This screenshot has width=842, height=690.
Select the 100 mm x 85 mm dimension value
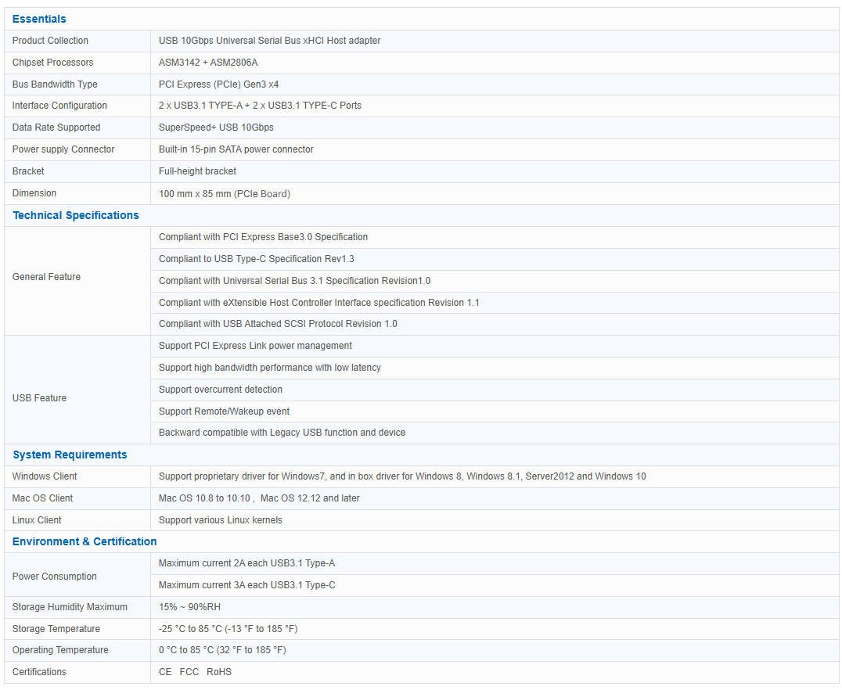click(224, 193)
